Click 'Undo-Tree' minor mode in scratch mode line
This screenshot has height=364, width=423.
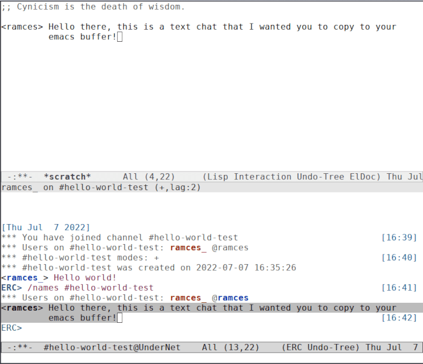pos(320,177)
